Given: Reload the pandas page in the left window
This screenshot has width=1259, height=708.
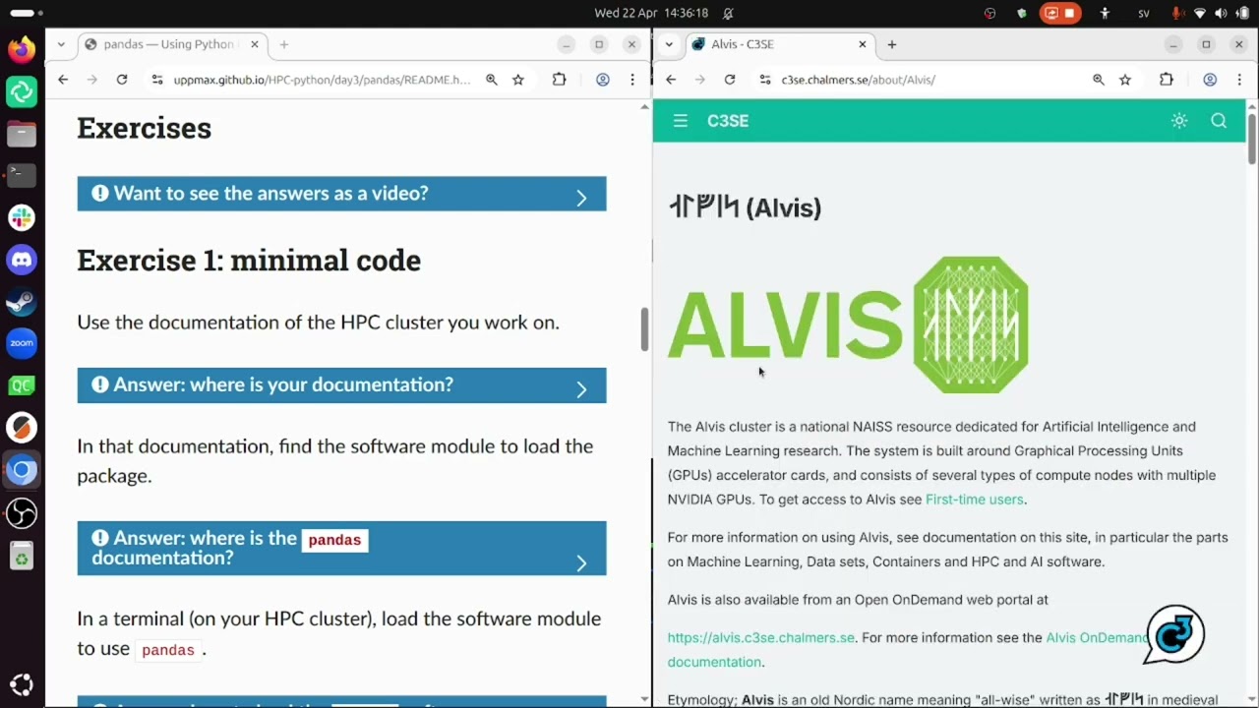Looking at the screenshot, I should coord(122,80).
